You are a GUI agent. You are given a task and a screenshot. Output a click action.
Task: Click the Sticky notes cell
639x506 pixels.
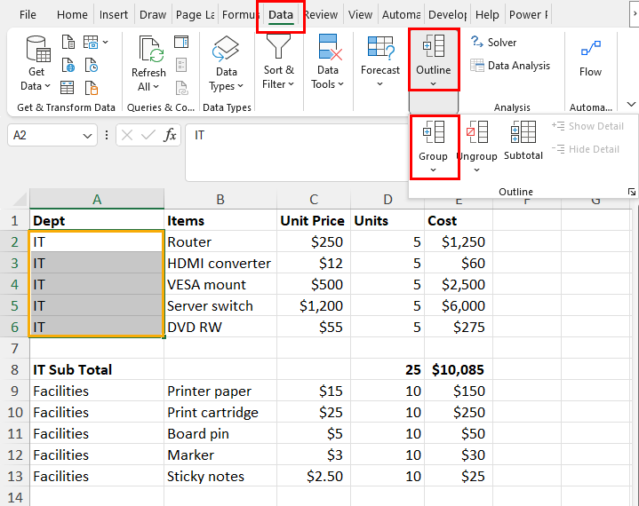[x=220, y=477]
